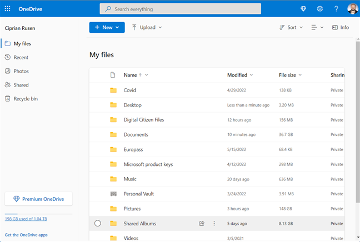Click Get the OneDrive apps link
The height and width of the screenshot is (242, 360).
(x=26, y=235)
